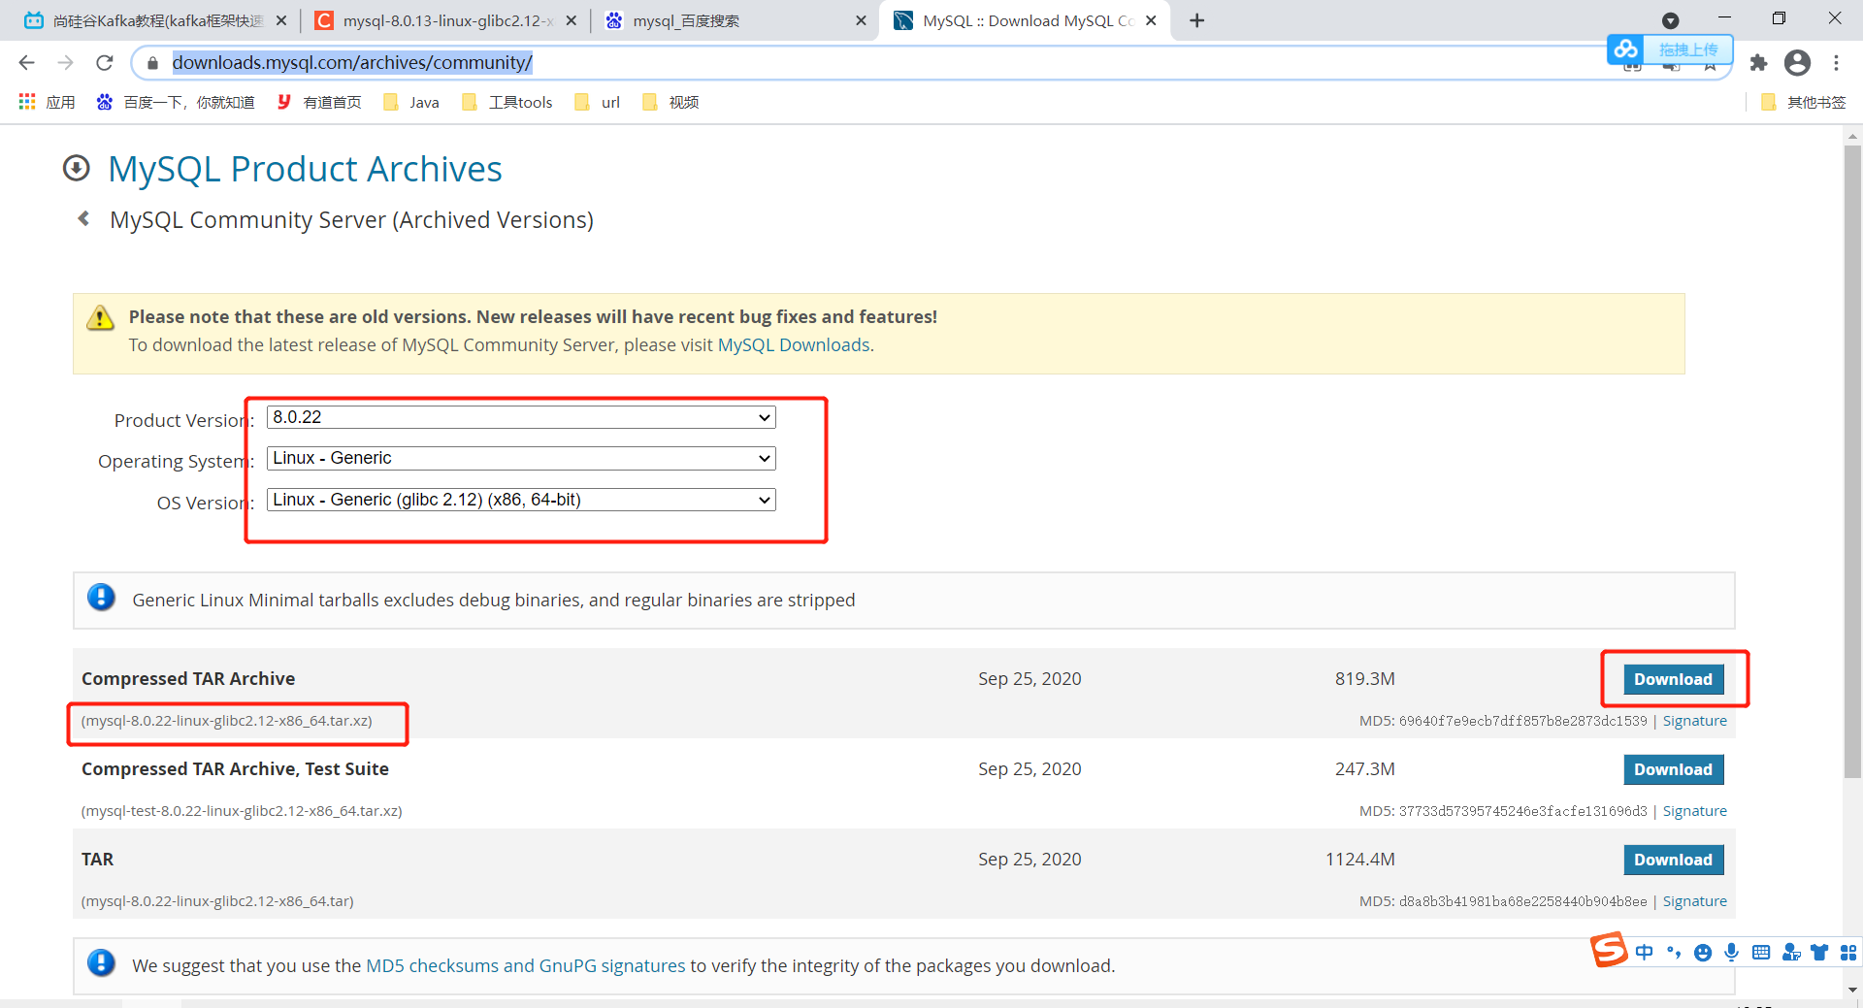The image size is (1863, 1008).
Task: Click the scrollbar down arrow
Action: pyautogui.click(x=1852, y=990)
